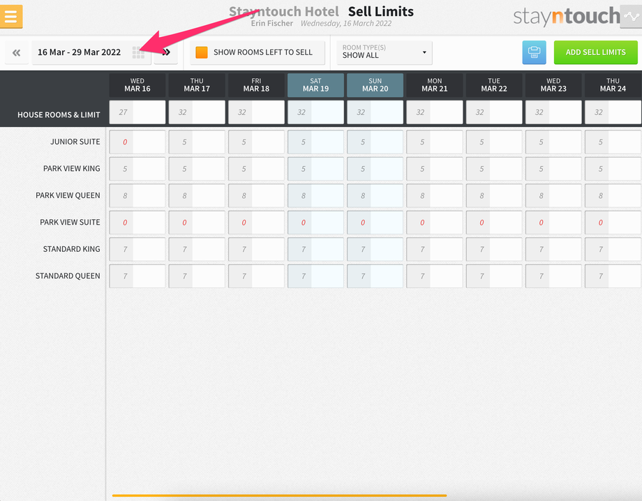
Task: Click Junior Suite limit cell for Mar 21
Action: [x=435, y=142]
